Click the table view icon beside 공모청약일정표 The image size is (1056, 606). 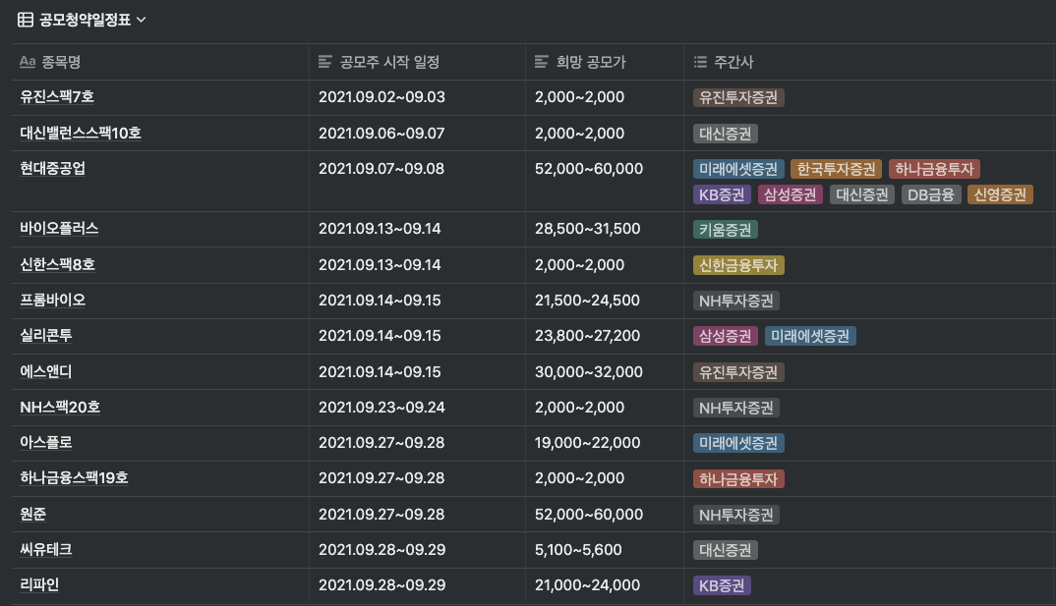(x=26, y=20)
